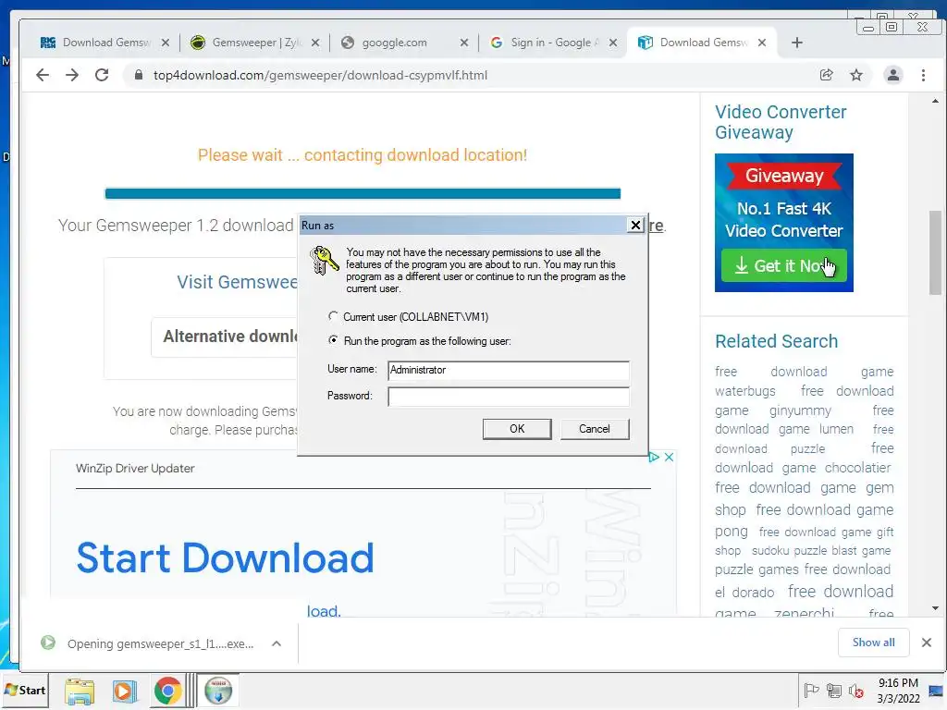Open a new tab with the plus button
Image resolution: width=947 pixels, height=710 pixels.
click(796, 43)
